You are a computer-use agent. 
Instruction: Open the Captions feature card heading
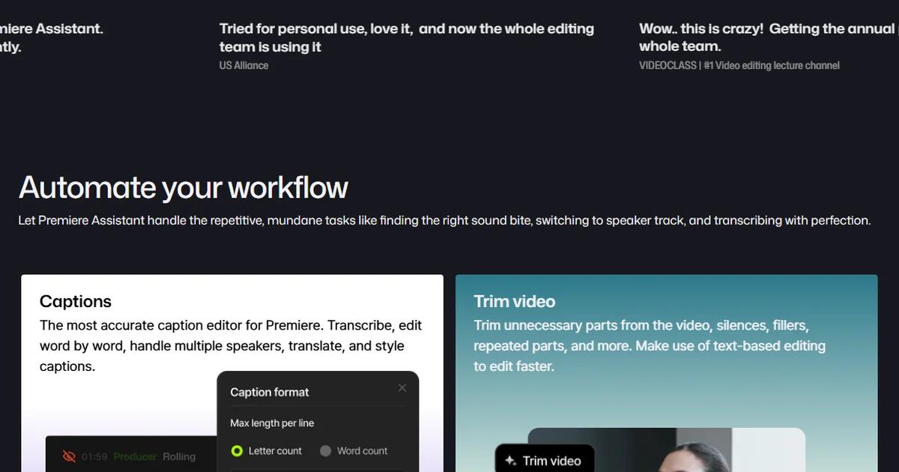(76, 301)
